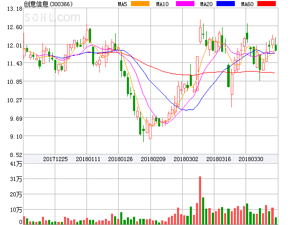307x225 pixels.
Task: Click the 10.27 price axis label
Action: pyautogui.click(x=15, y=100)
